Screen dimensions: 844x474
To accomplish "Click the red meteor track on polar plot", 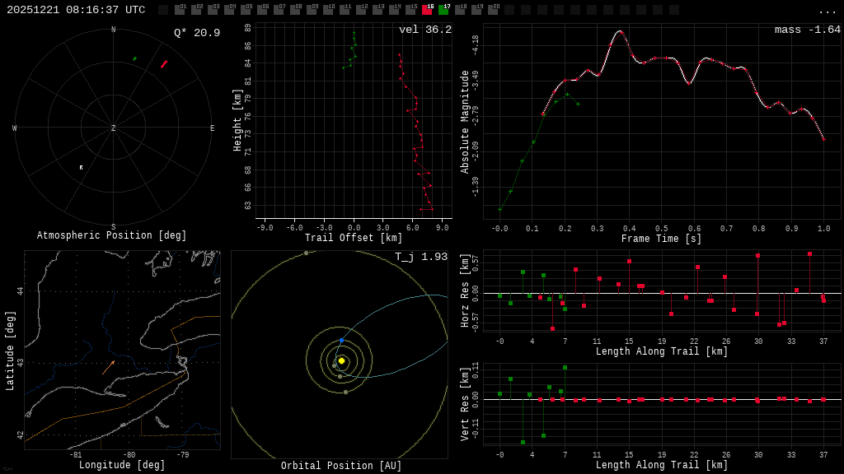I will (164, 64).
